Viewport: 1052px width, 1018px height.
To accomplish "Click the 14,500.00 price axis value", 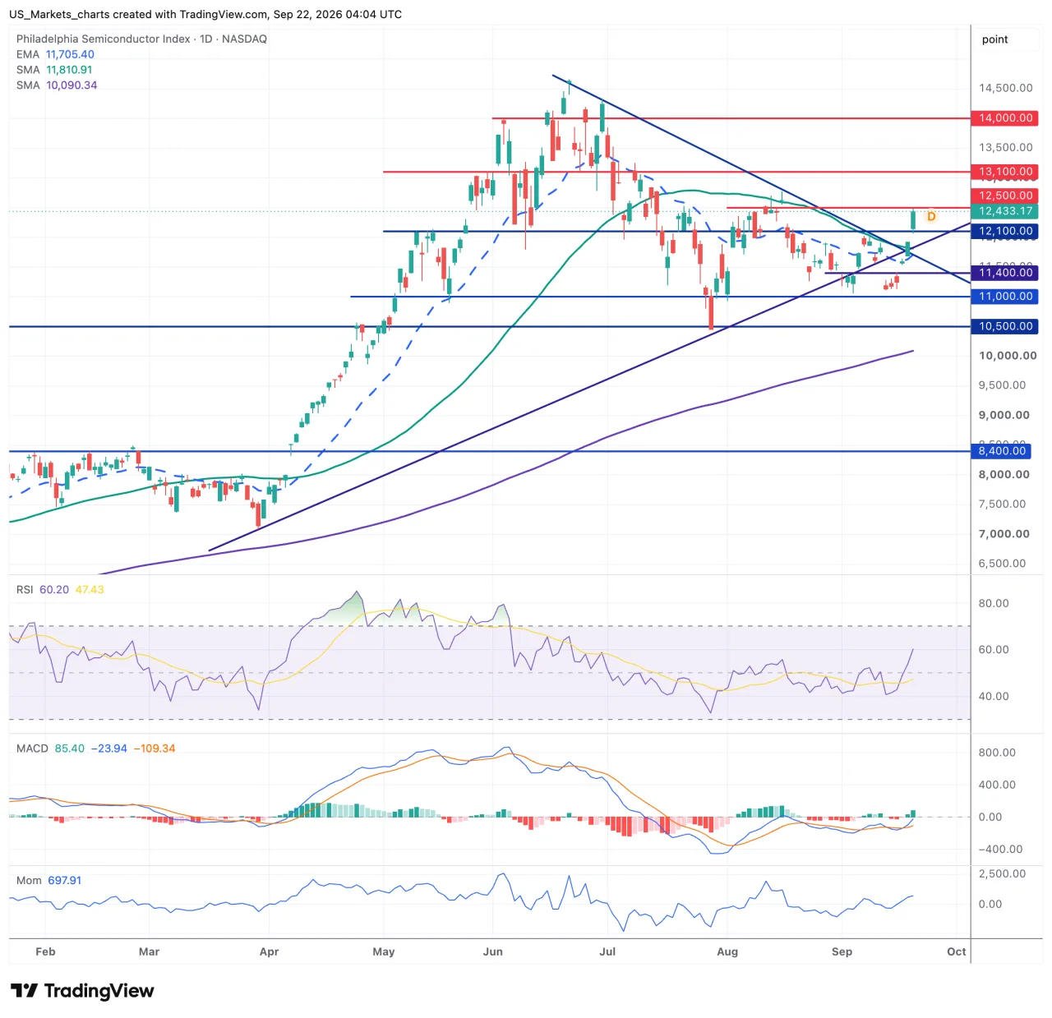I will [x=1006, y=88].
